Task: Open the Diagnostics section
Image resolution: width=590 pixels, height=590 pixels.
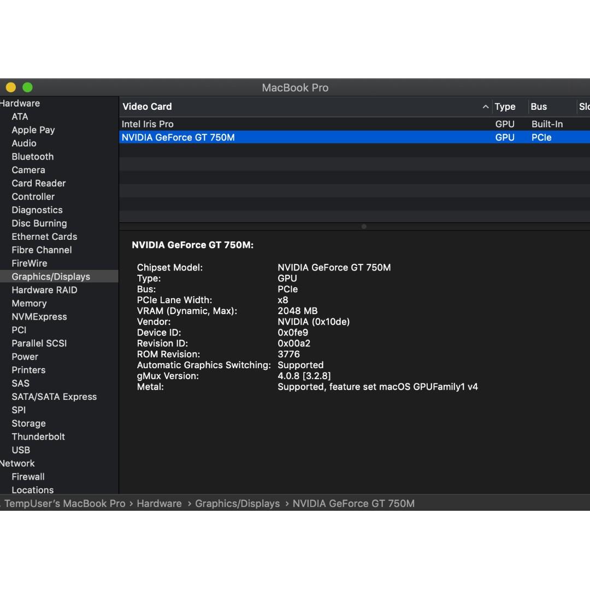Action: pyautogui.click(x=37, y=210)
